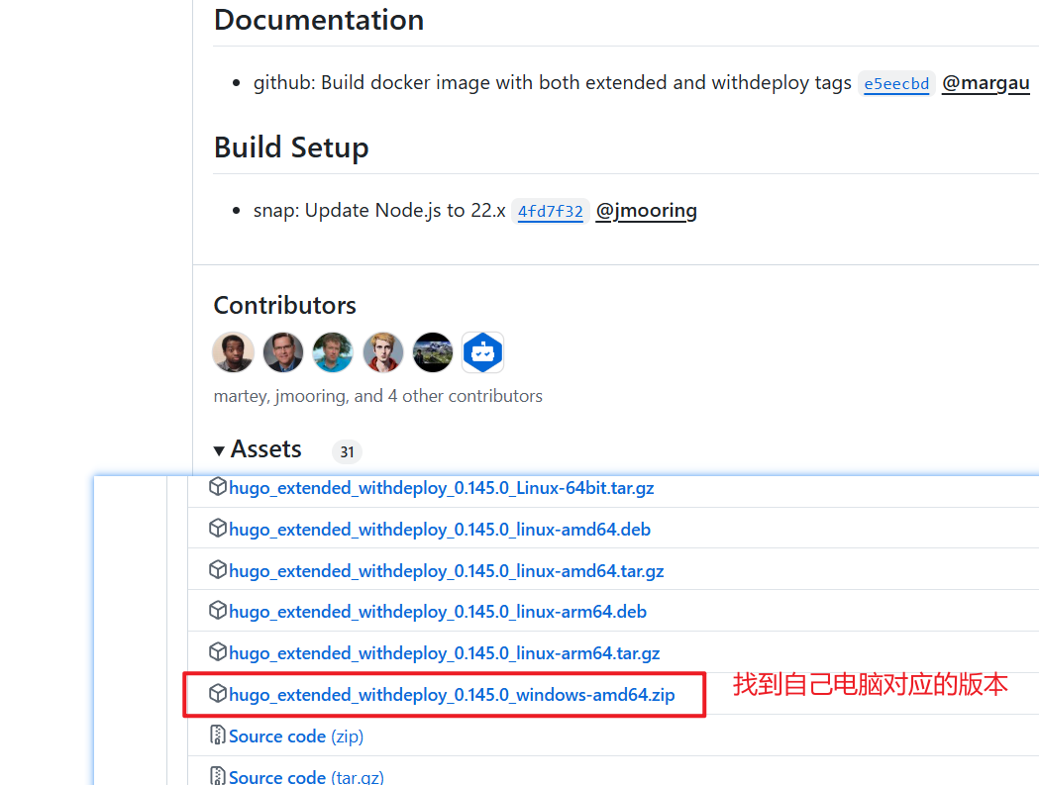Download hugo_extended_withdeploy linux-arm64.tar.gz

(444, 653)
